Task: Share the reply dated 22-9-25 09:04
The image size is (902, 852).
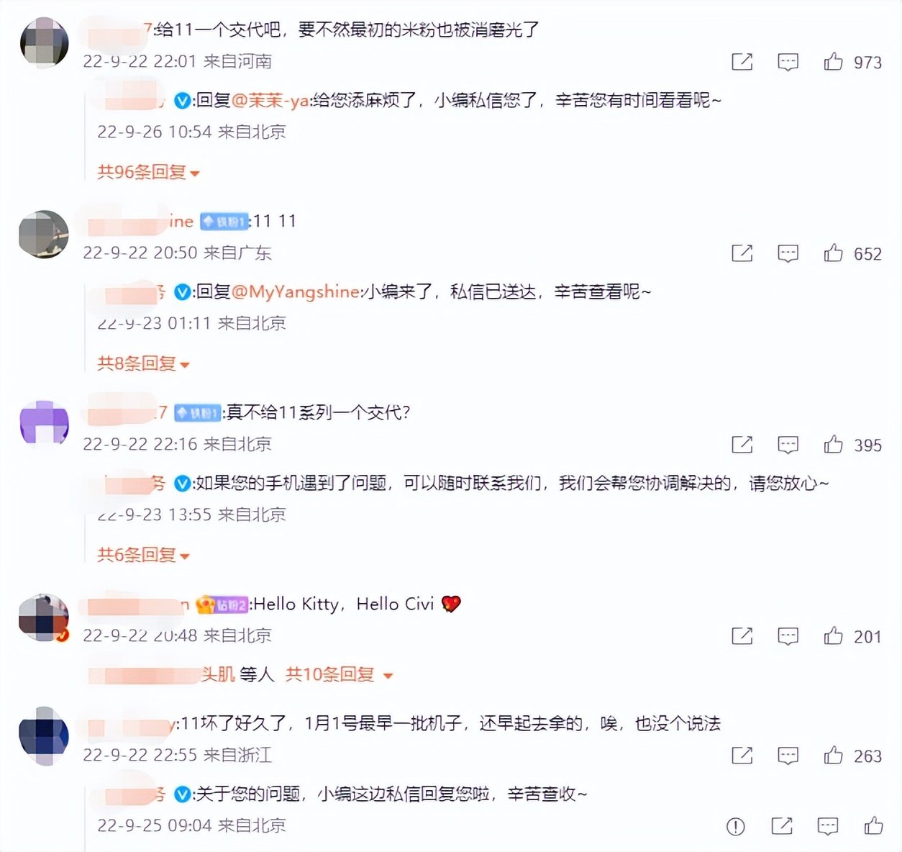Action: tap(782, 826)
